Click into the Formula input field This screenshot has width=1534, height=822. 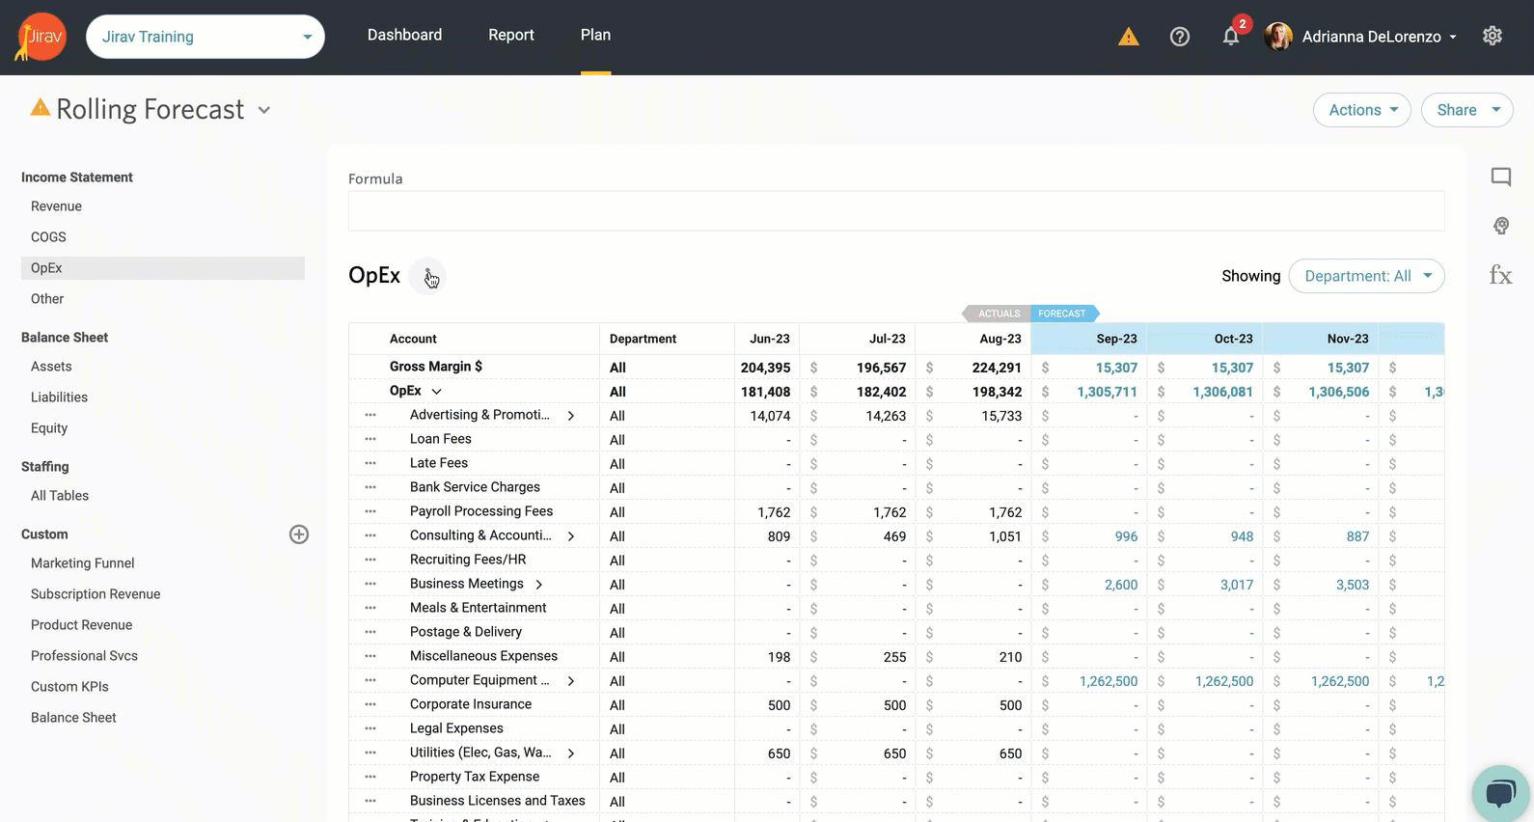tap(895, 211)
